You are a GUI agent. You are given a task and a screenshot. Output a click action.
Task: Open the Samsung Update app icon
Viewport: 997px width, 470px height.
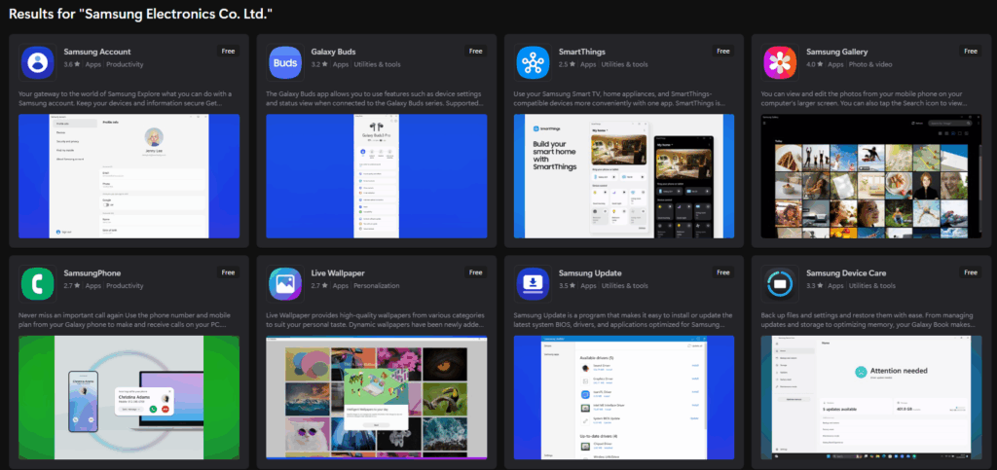pos(533,283)
